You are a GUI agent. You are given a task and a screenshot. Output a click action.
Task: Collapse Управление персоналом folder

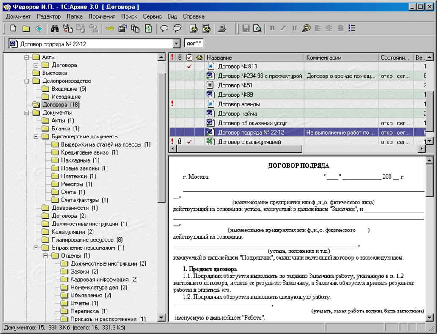(36, 248)
